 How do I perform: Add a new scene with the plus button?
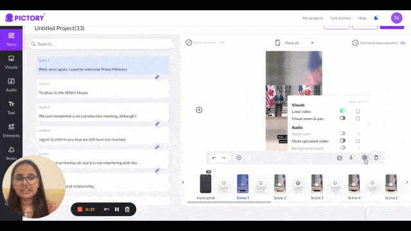199,110
